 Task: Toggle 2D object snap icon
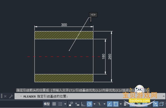pyautogui.click(x=116, y=104)
